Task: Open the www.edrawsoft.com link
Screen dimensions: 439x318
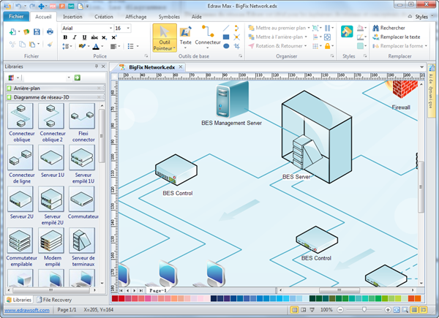Action: coord(27,310)
